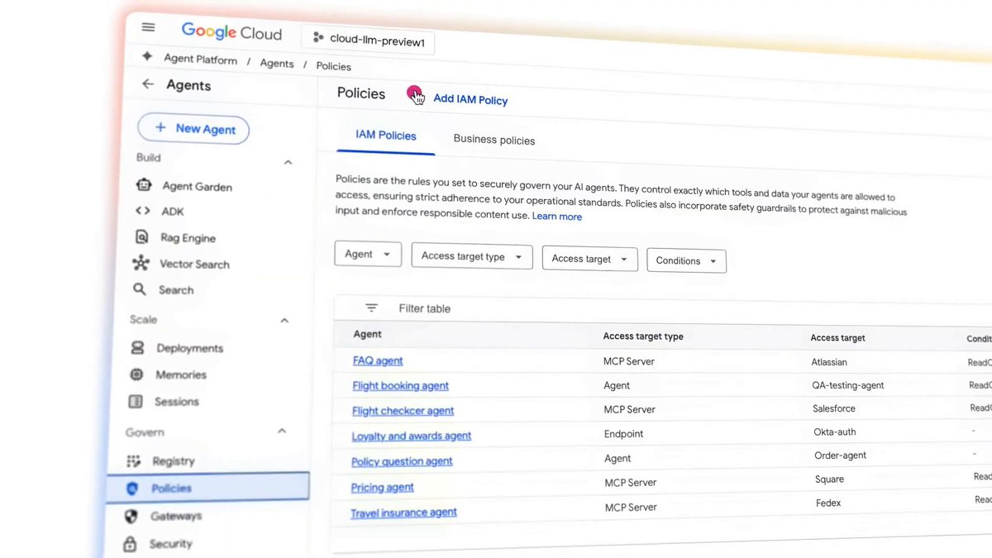
Task: Open Agent Garden from sidebar
Action: tap(197, 187)
